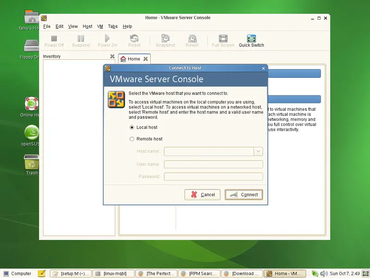Close the Home tab with its X
370x278 pixels.
point(146,59)
